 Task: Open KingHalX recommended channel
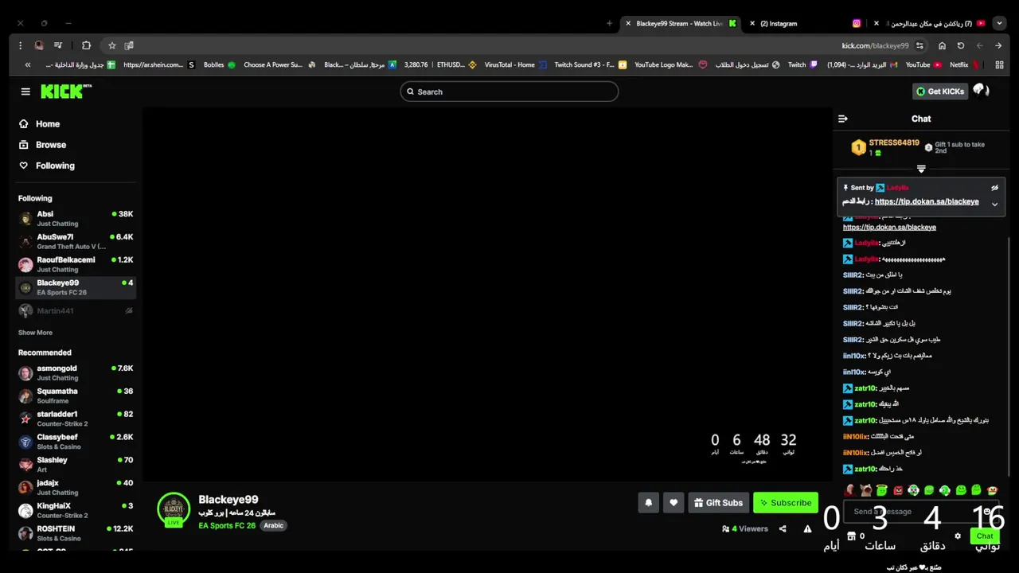(76, 510)
